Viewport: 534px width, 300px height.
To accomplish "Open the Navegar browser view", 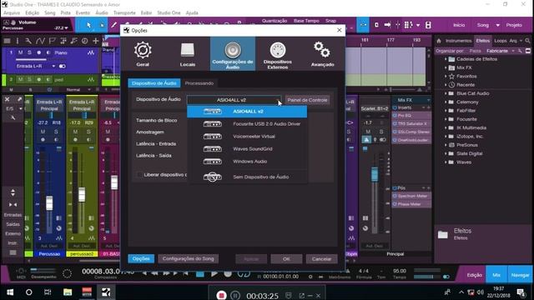I will (x=520, y=275).
